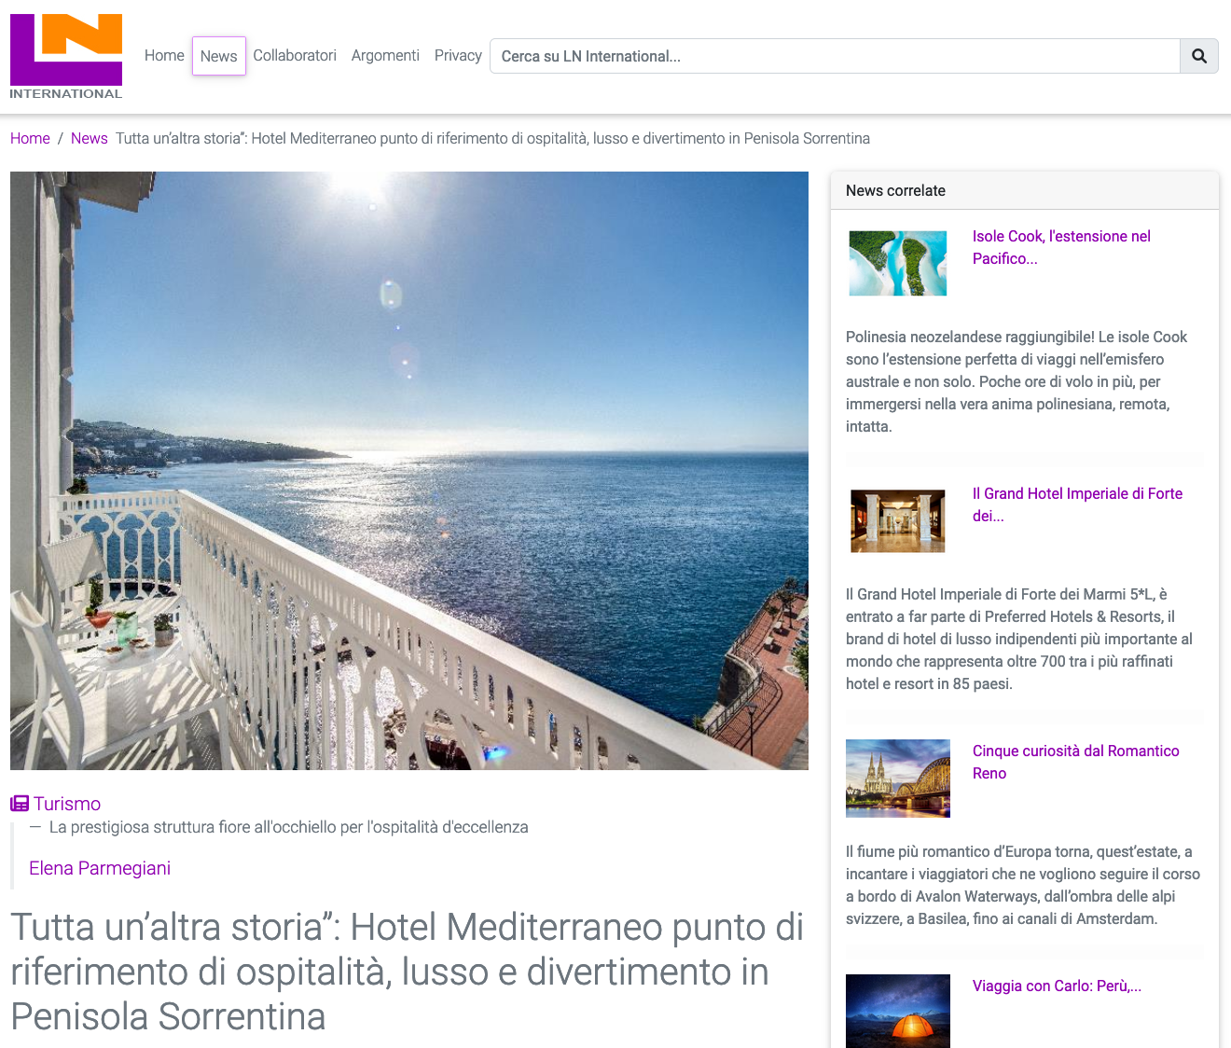The width and height of the screenshot is (1231, 1048).
Task: Open the Collaboratori menu item
Action: point(295,56)
